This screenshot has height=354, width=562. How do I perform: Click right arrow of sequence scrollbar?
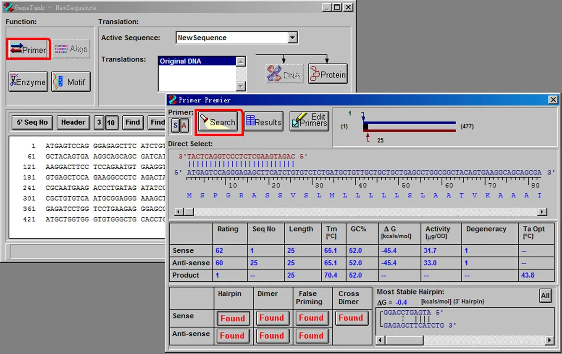coord(542,212)
